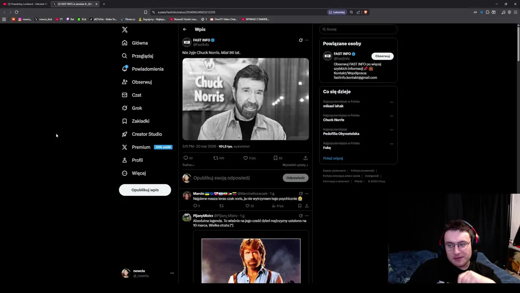Open options for Pedofilia Obywatelska trend
Screen dimensions: 520x293
click(392, 130)
